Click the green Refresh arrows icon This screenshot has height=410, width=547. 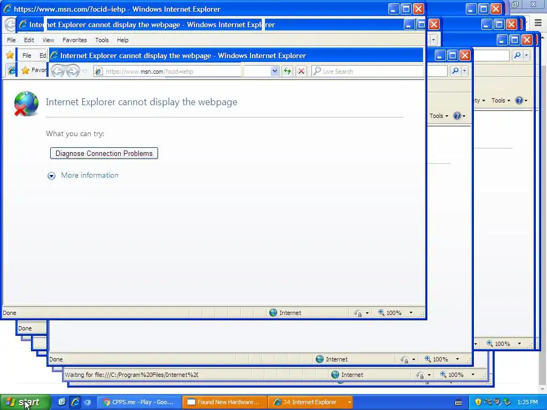click(287, 72)
